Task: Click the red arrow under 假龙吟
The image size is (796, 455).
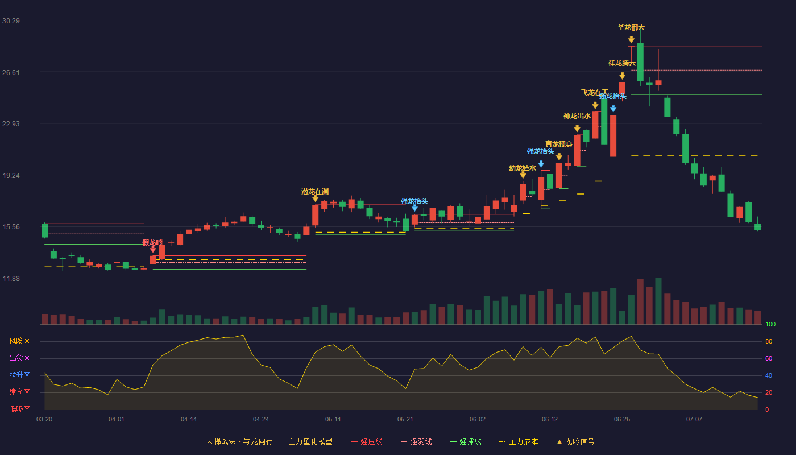Action: pyautogui.click(x=153, y=249)
